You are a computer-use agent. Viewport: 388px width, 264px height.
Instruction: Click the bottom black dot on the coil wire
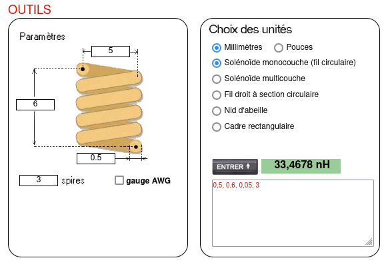[136, 147]
